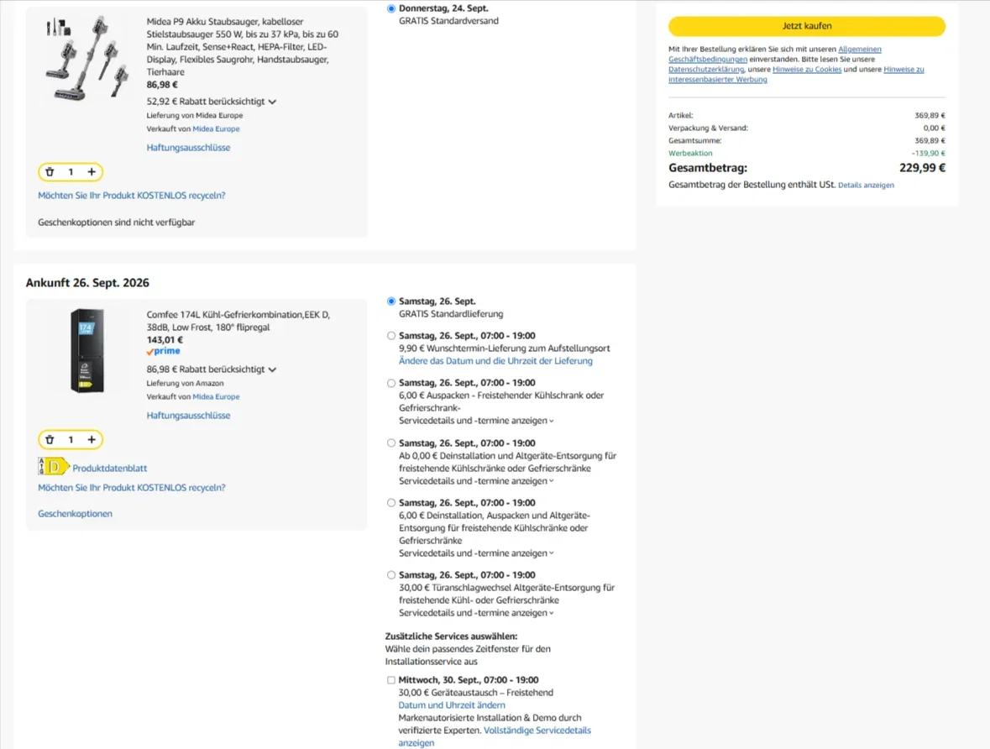Screen dimensions: 990x749
Task: Open the Comfee fridge product image
Action: tap(87, 350)
